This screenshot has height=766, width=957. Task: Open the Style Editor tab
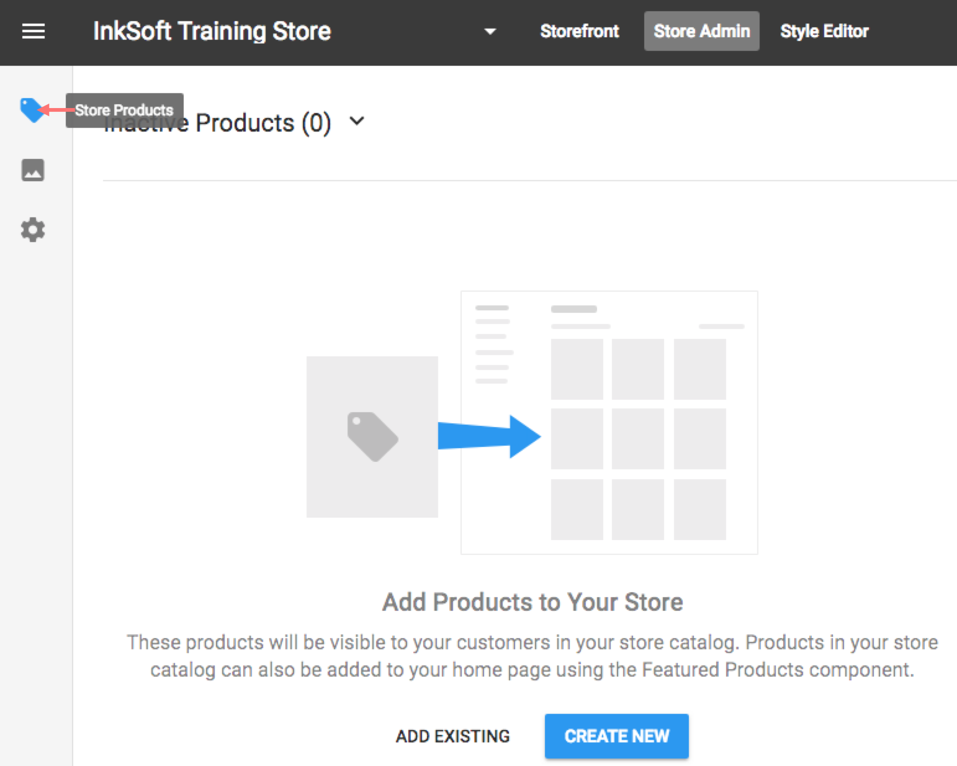824,31
